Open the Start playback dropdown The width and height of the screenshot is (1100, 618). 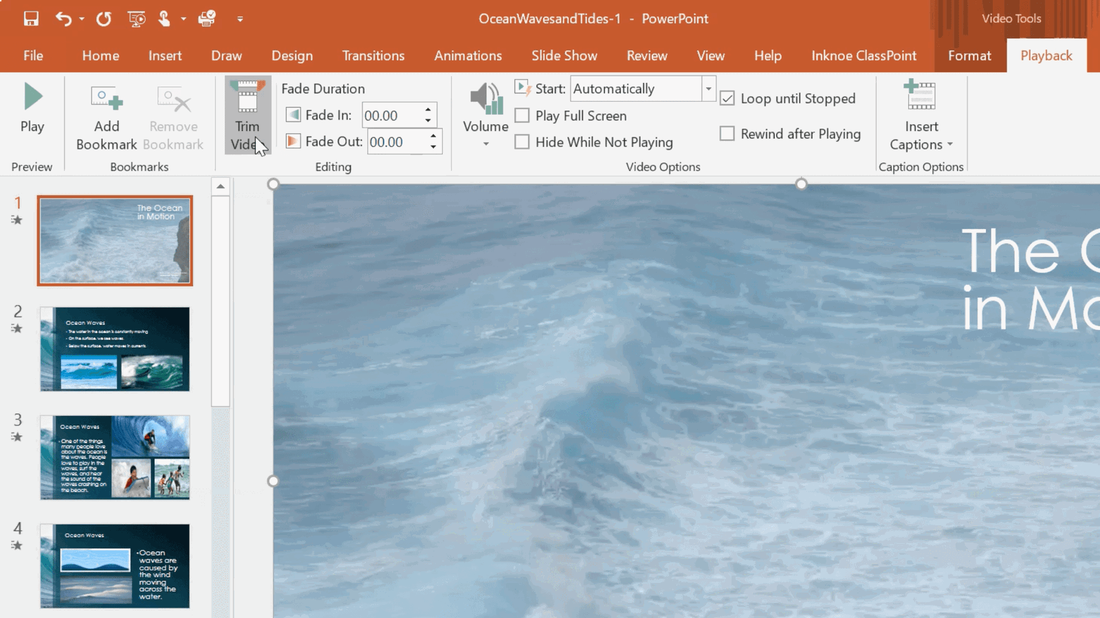(x=709, y=89)
